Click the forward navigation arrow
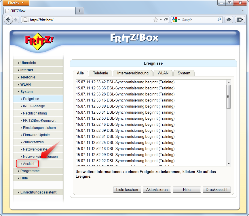249x216 pixels. [x=16, y=20]
